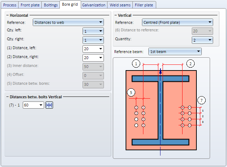Select the Bore grid tab

70,5
